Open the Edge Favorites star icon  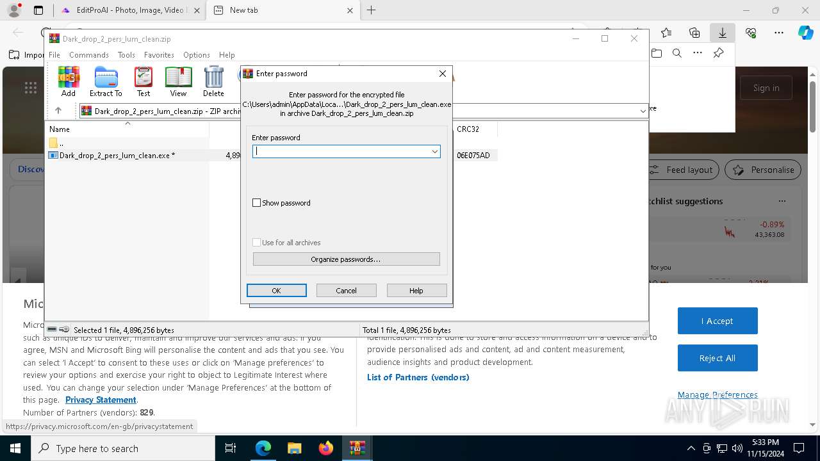pos(666,33)
